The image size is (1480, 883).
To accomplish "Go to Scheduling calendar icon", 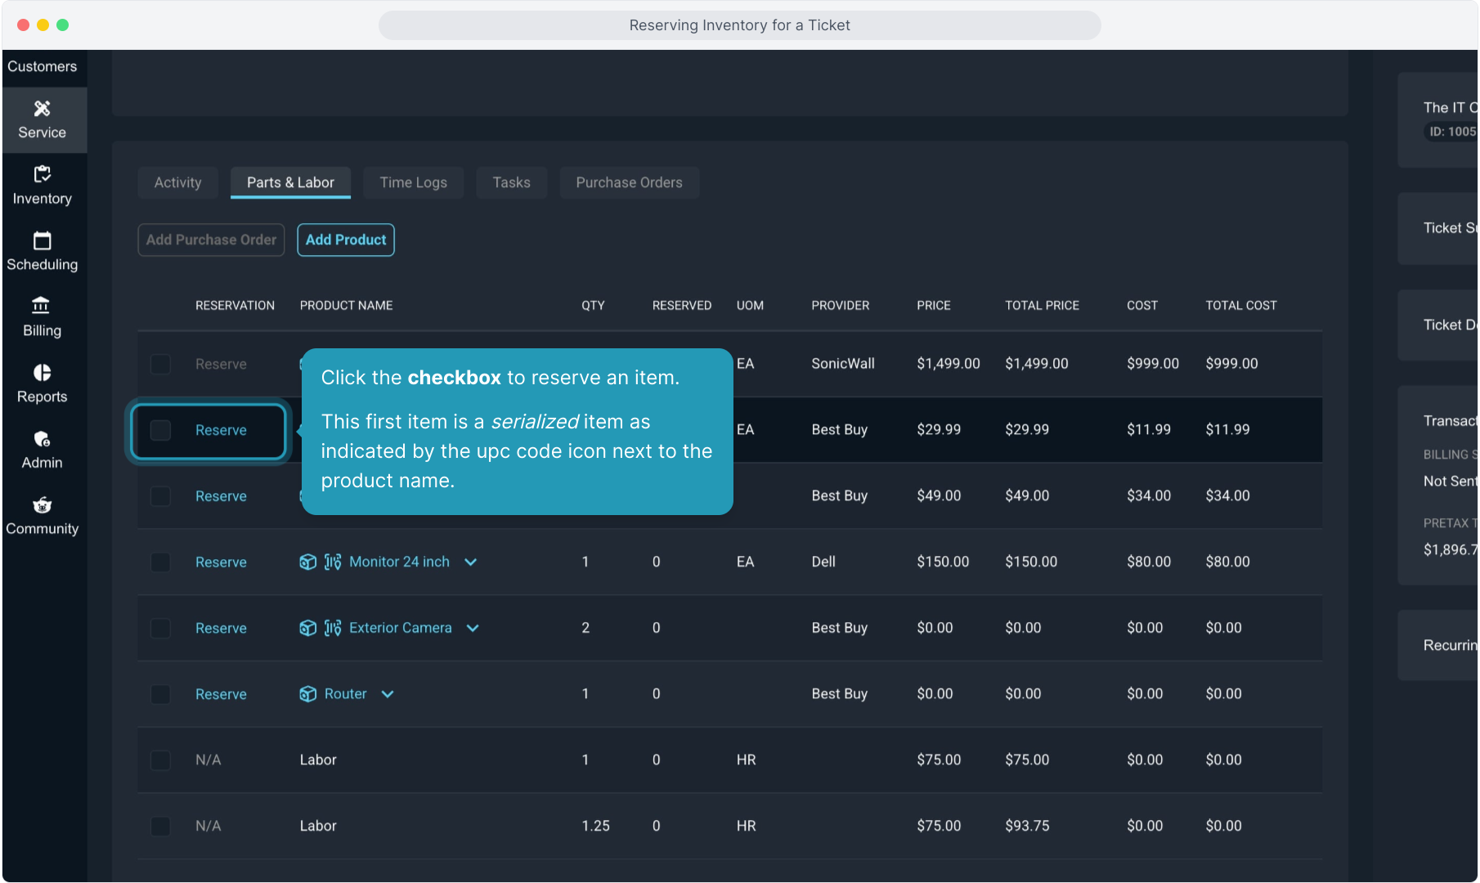I will pyautogui.click(x=42, y=240).
